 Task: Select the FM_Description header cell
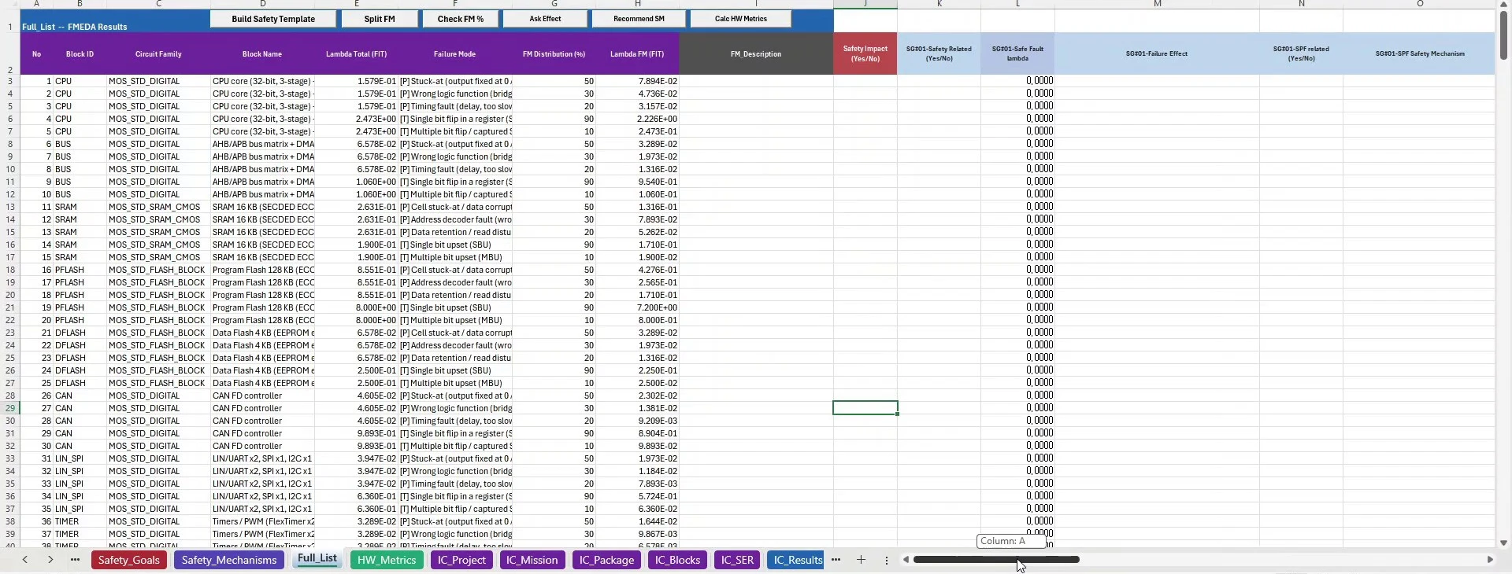756,53
